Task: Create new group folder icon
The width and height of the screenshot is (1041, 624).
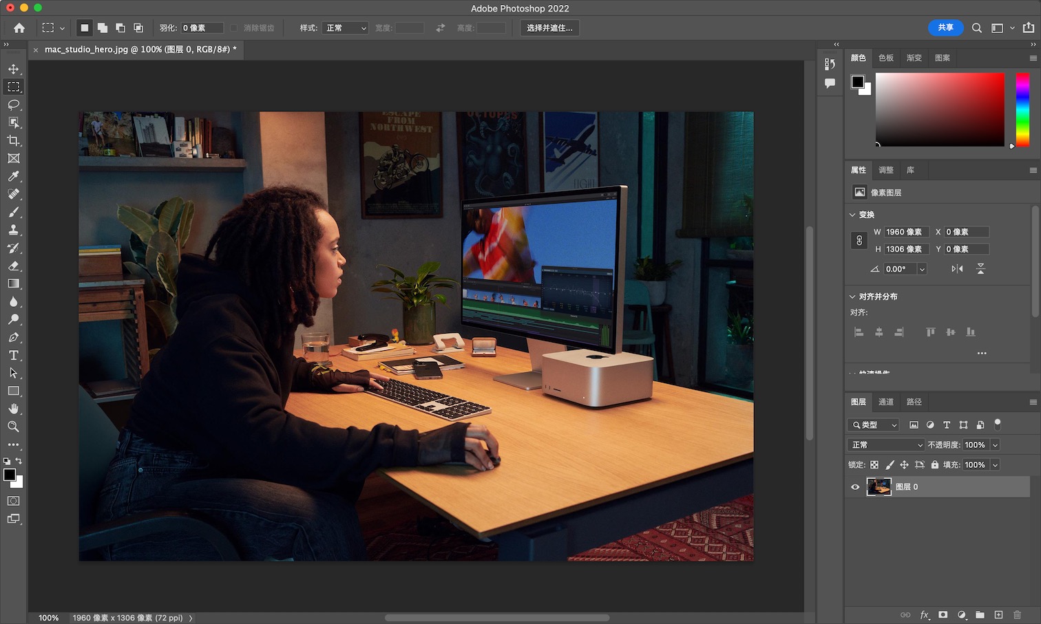Action: pos(980,614)
